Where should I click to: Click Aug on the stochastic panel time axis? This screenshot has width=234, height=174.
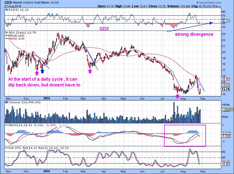coord(183,171)
